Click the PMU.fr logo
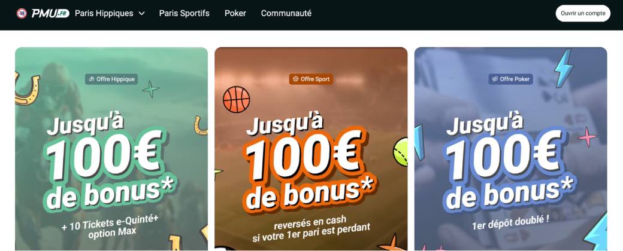Viewport: 623px width, 251px height. pyautogui.click(x=50, y=13)
